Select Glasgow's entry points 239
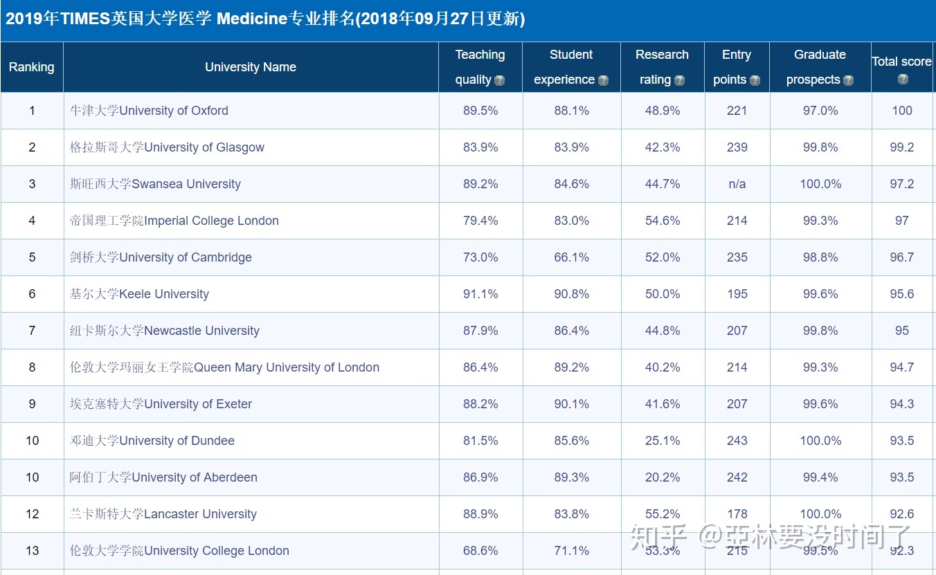Screen dimensions: 936x575 pos(737,147)
